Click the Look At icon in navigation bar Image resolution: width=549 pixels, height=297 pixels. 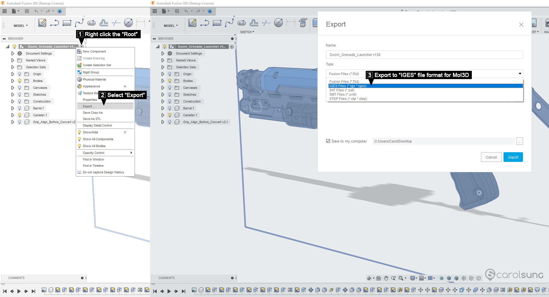point(379,278)
